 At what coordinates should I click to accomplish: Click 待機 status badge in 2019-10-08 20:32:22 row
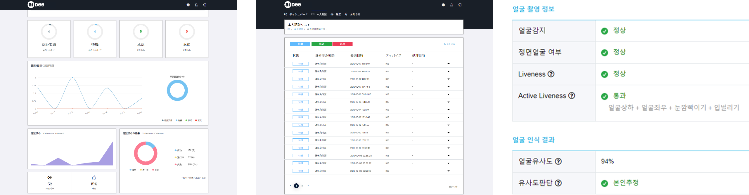[x=300, y=163]
